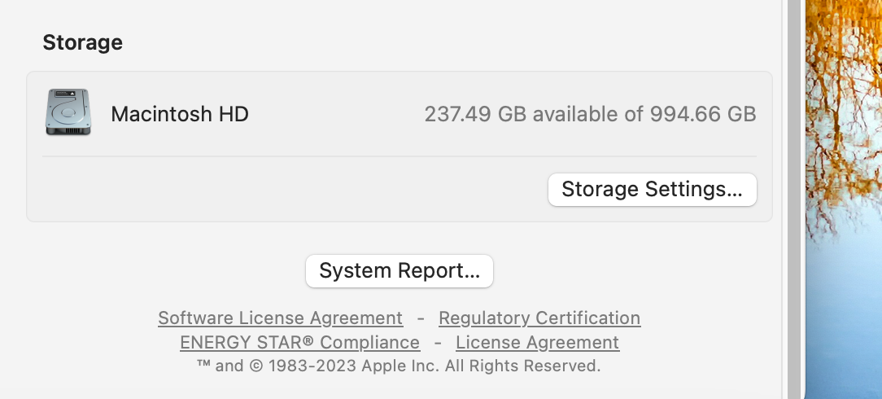Click the Macintosh HD drive icon

[x=68, y=112]
